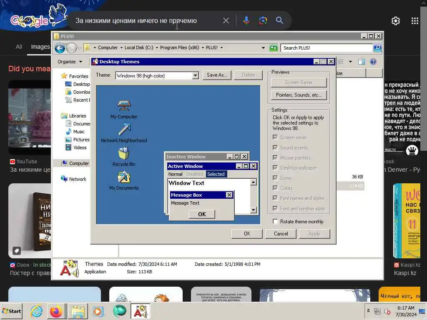Expand the Program Files (x86) breadcrumb arrow
The width and height of the screenshot is (427, 320).
click(x=203, y=48)
